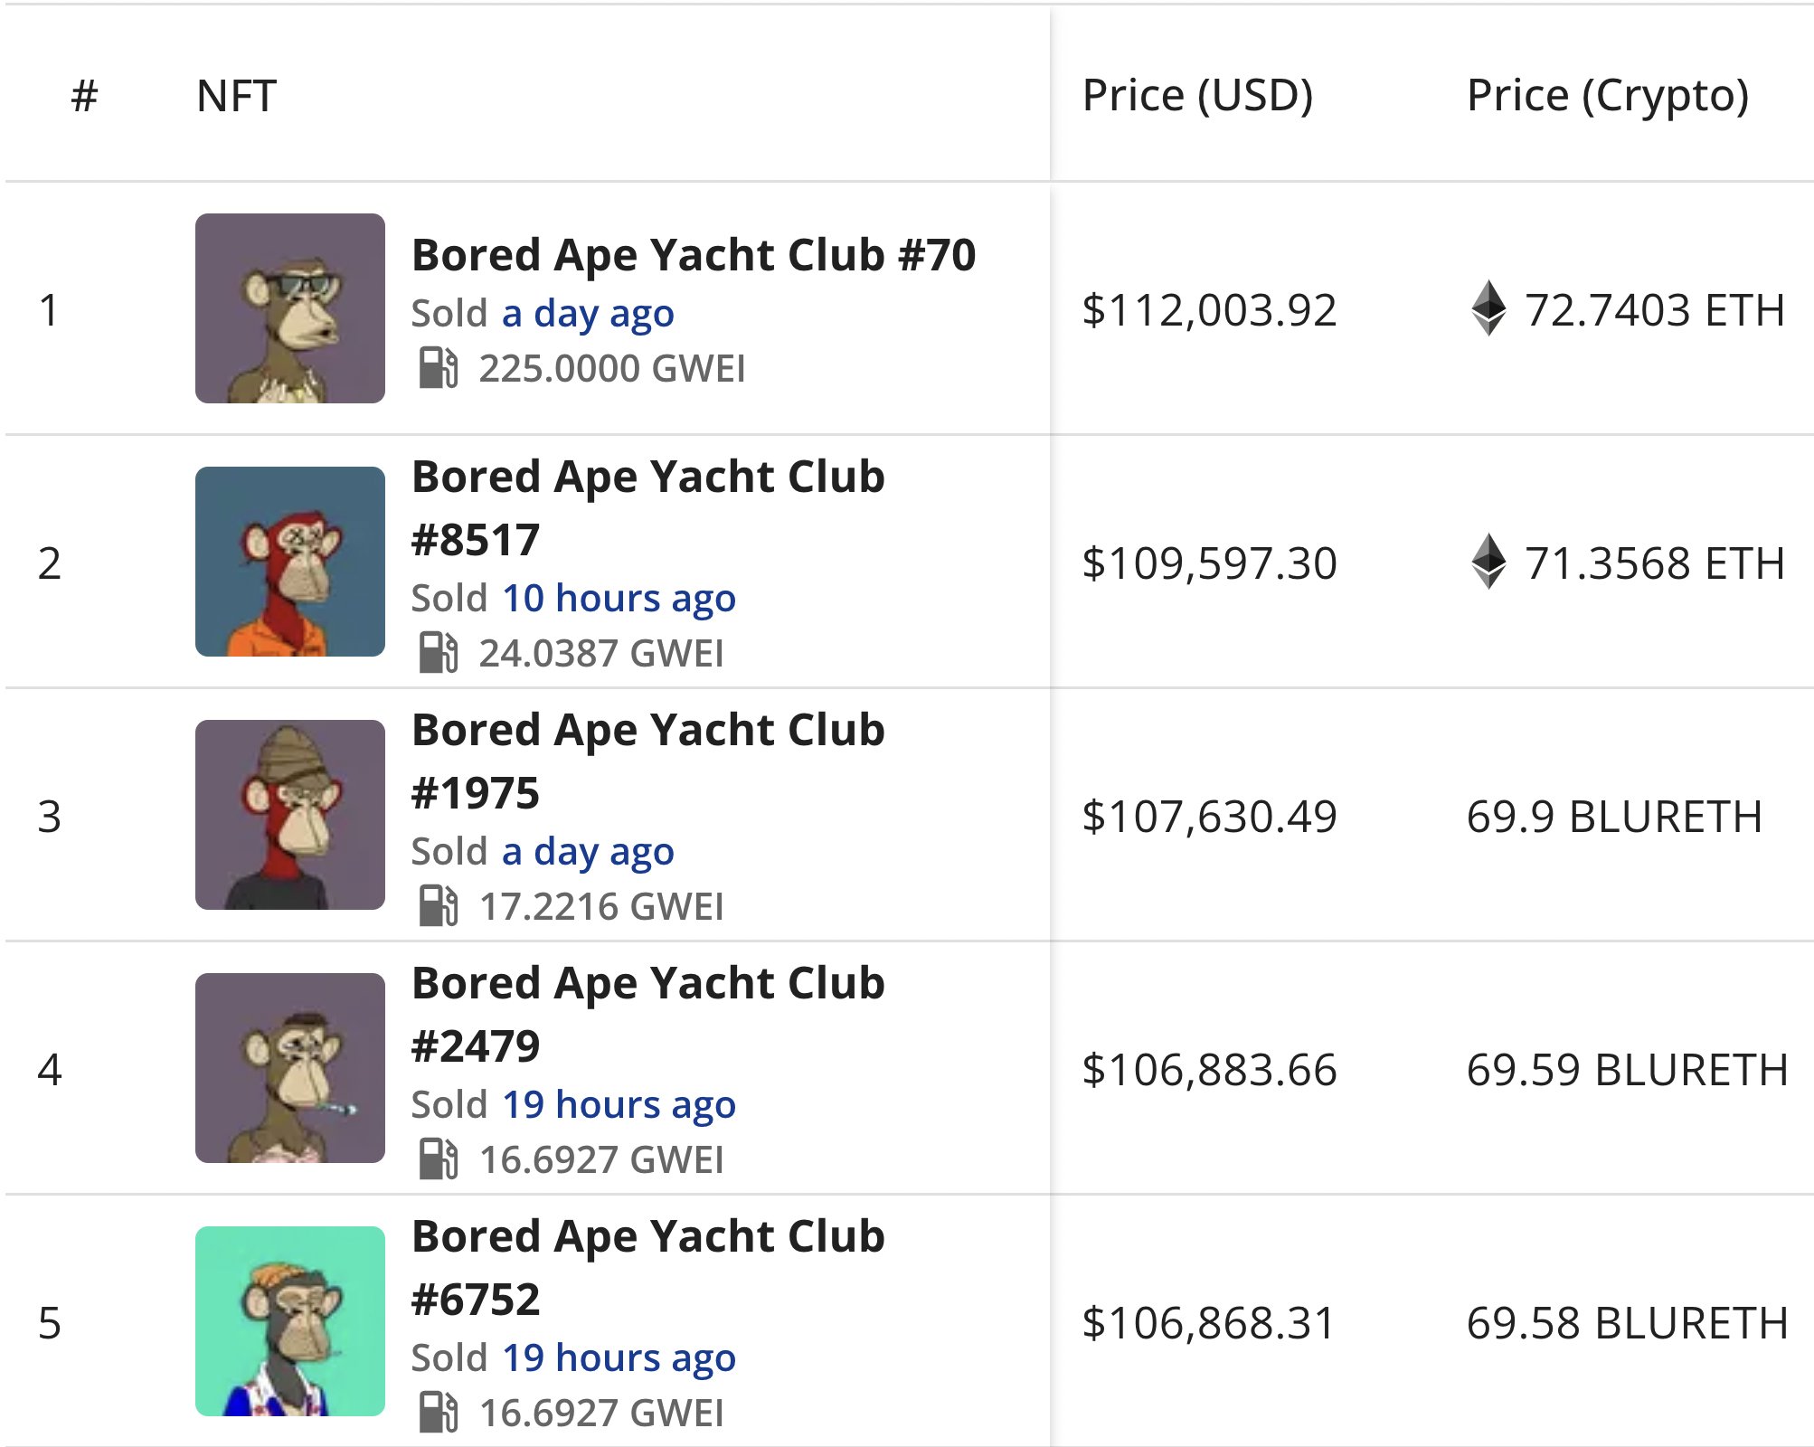This screenshot has height=1447, width=1814.
Task: Click the gas pump icon under ape #6752
Action: click(x=439, y=1413)
